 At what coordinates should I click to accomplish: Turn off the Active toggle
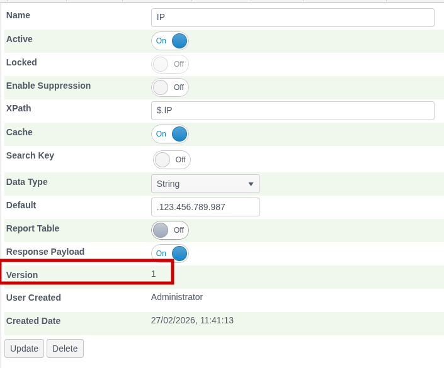click(x=170, y=41)
